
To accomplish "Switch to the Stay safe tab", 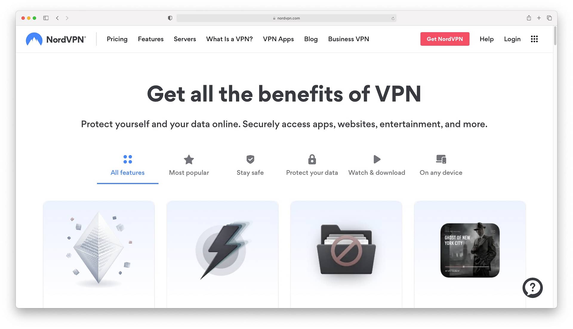I will (x=250, y=166).
